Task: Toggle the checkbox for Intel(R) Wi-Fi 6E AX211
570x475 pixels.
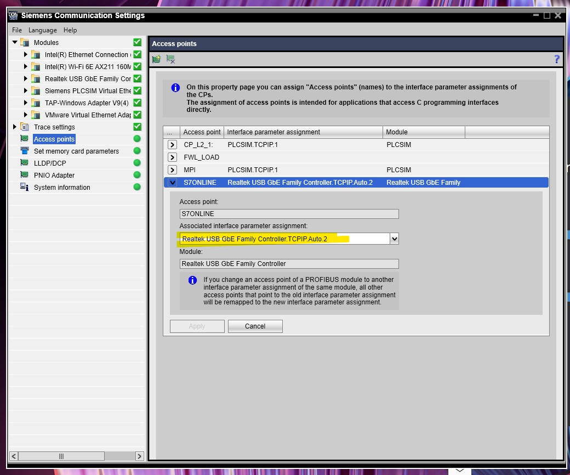Action: coord(137,66)
